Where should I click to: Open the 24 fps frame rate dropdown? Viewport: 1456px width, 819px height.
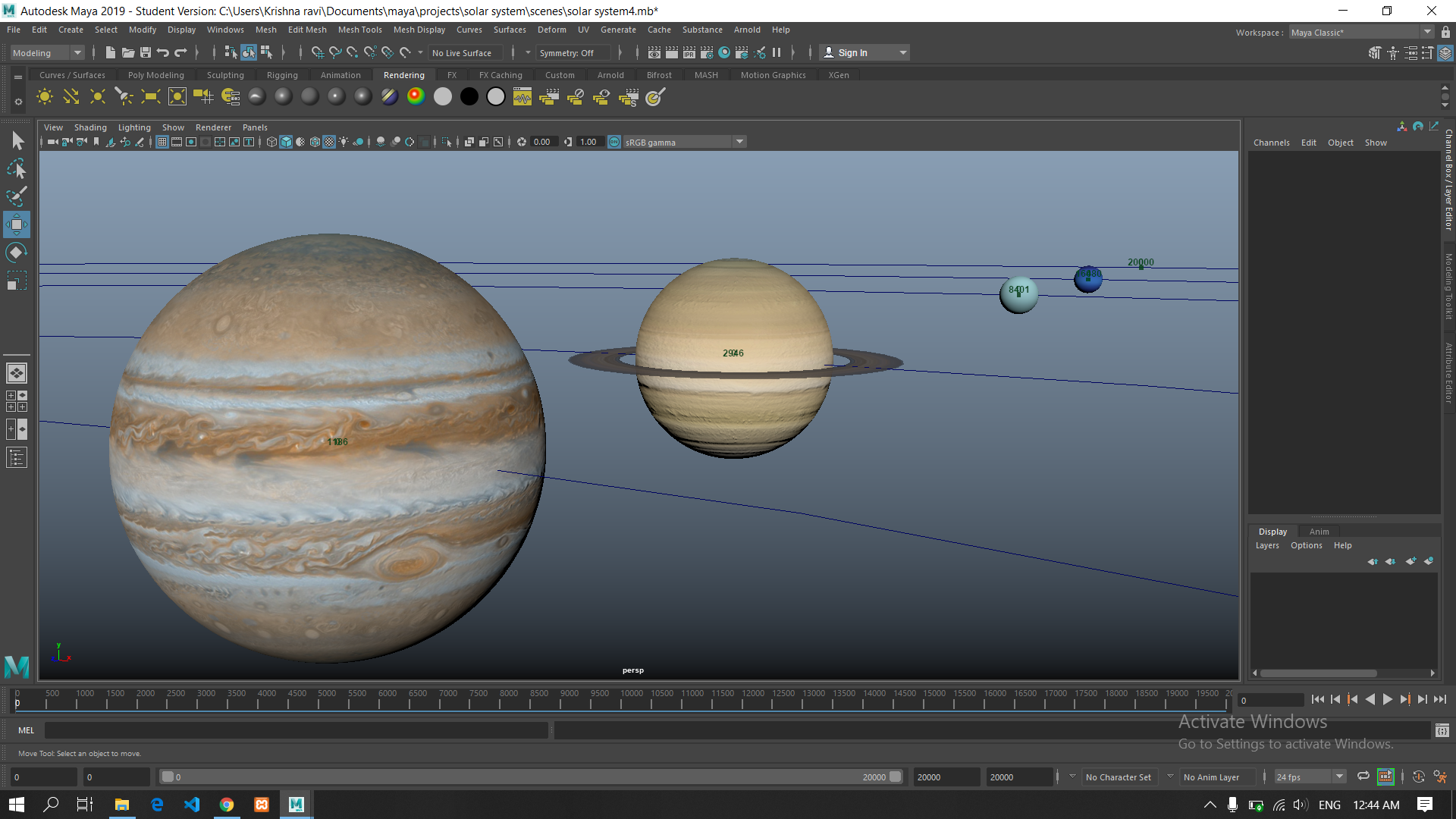coord(1310,777)
